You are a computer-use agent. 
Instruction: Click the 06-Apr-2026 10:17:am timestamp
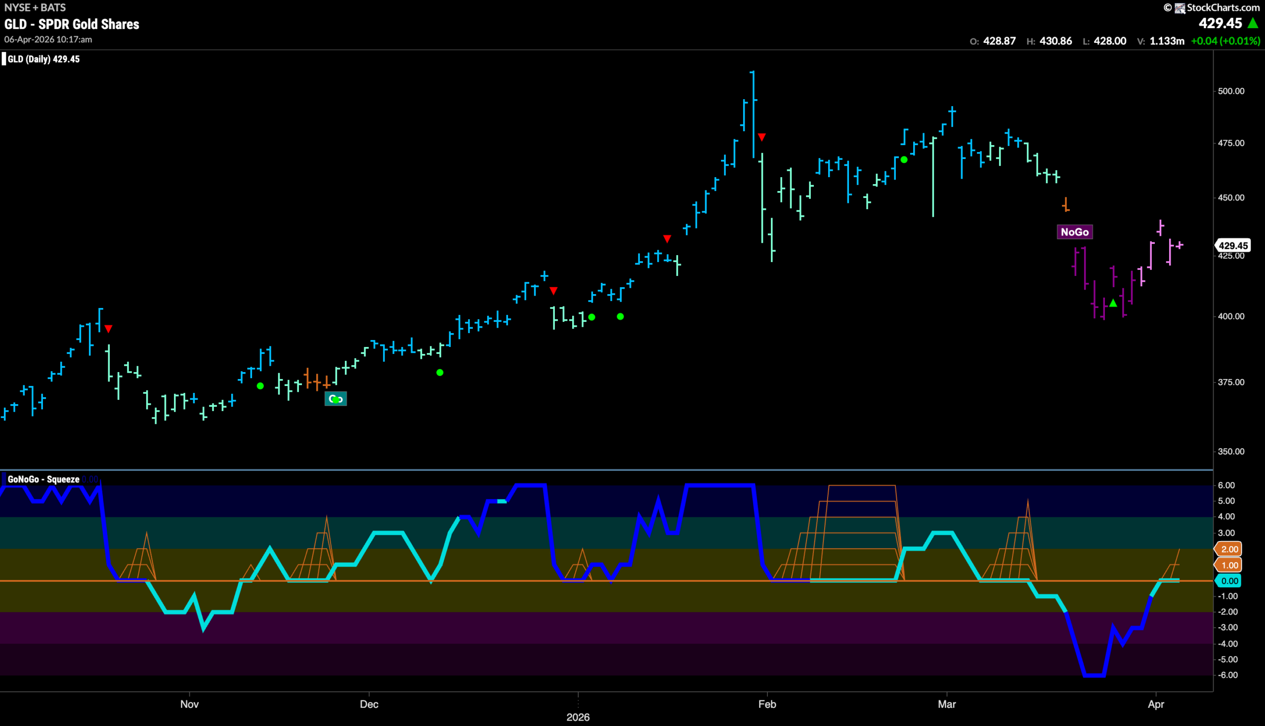(48, 39)
